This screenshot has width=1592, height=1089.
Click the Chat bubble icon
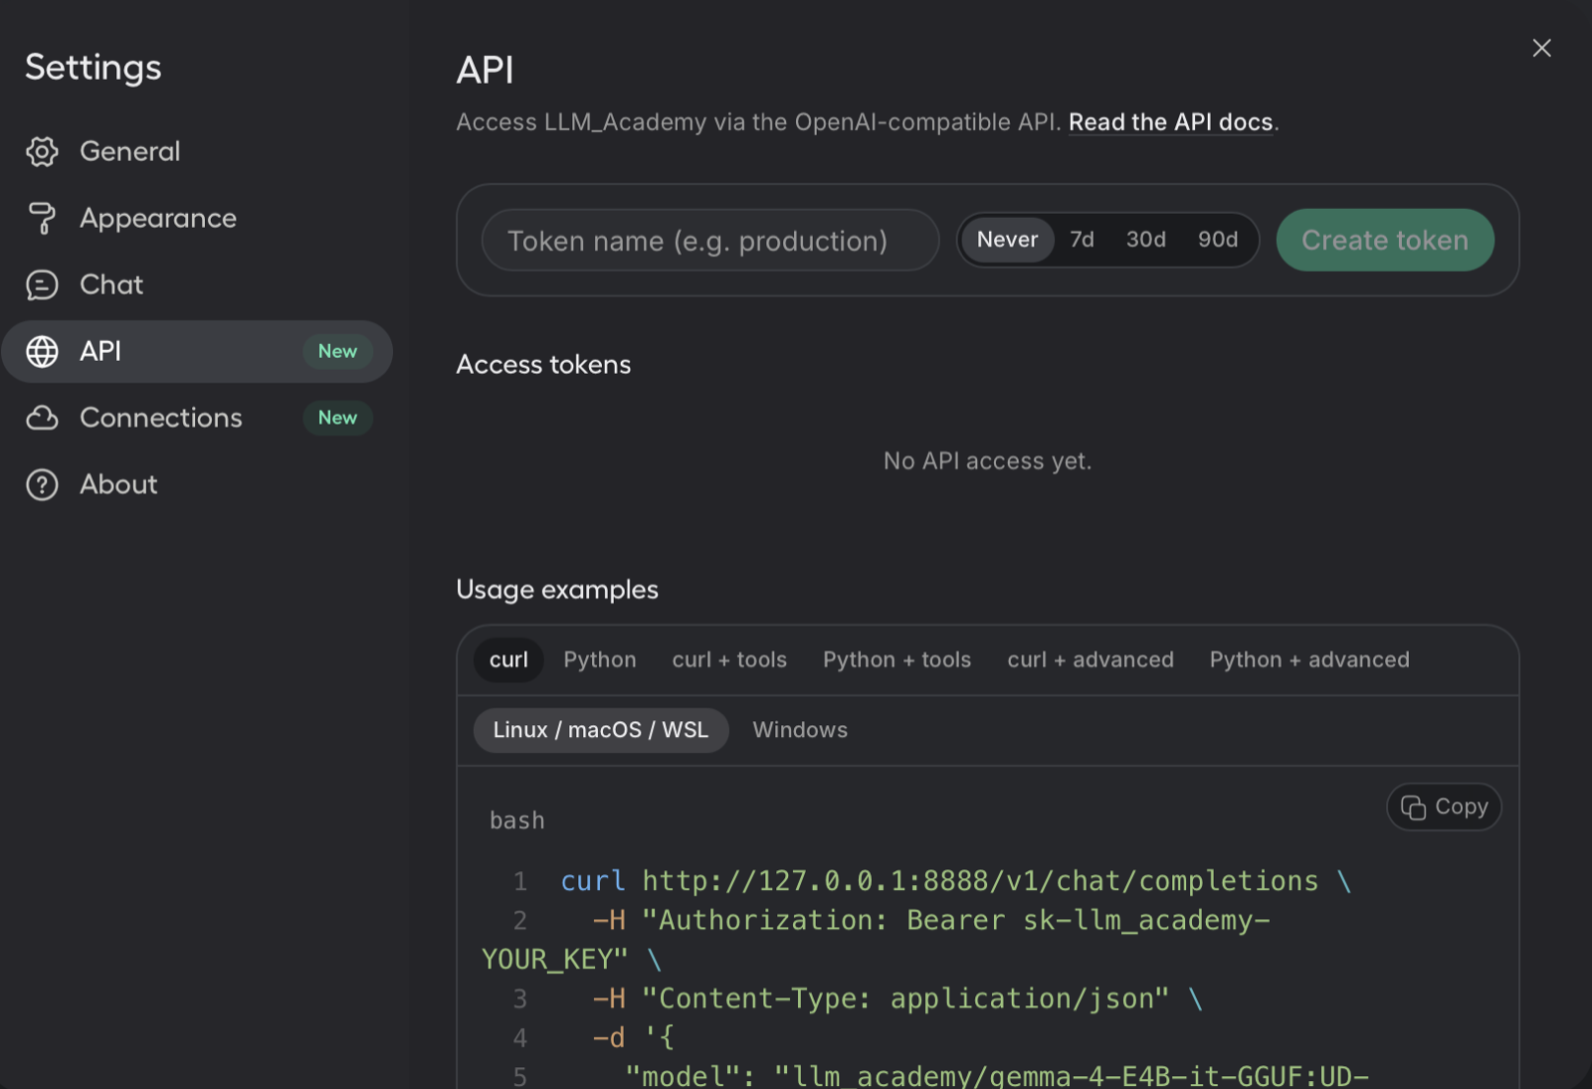(x=42, y=284)
